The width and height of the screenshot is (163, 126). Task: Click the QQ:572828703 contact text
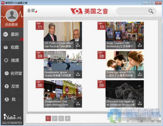(12, 123)
